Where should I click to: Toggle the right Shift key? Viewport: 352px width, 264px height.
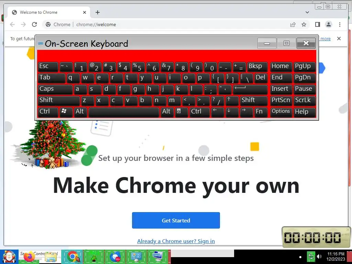click(x=254, y=101)
